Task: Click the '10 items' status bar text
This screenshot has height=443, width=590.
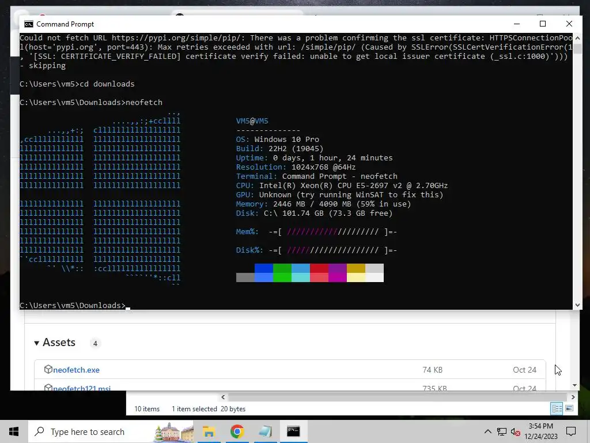Action: pos(147,409)
